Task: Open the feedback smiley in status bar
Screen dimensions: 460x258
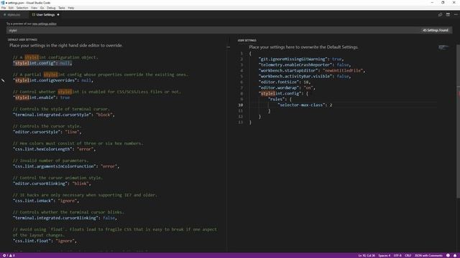Action: 448,255
